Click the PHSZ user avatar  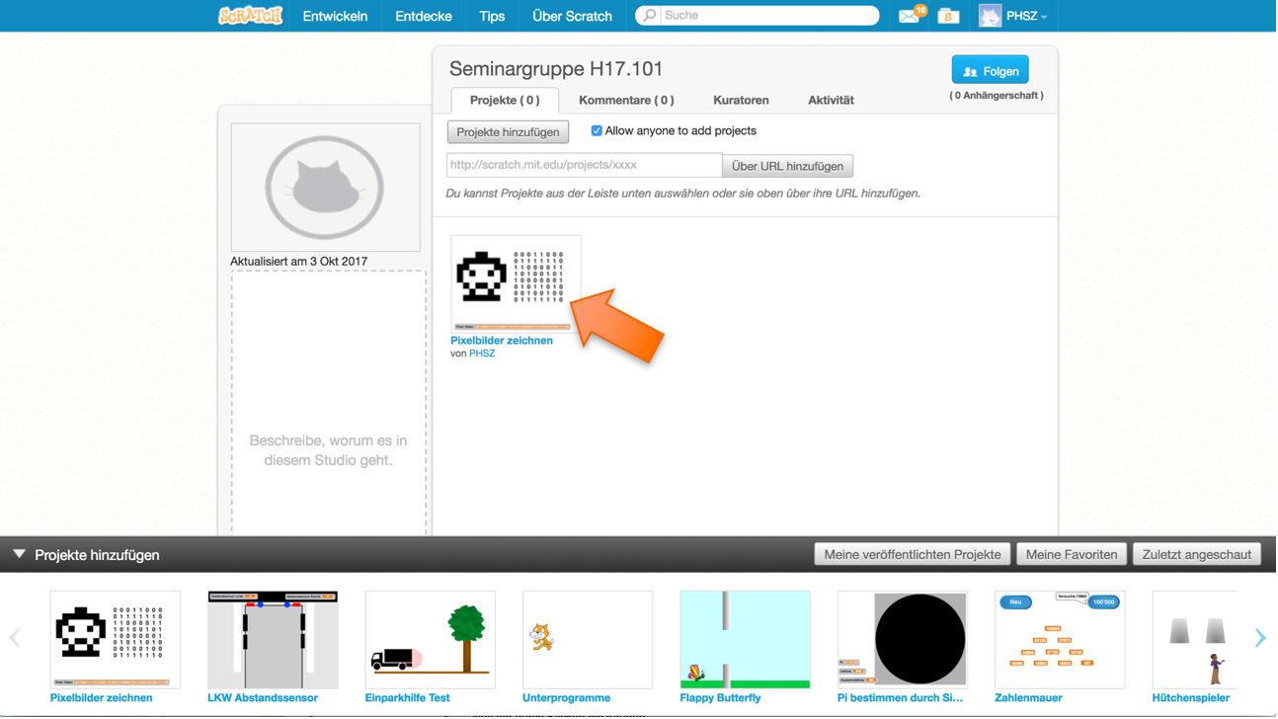pyautogui.click(x=990, y=16)
